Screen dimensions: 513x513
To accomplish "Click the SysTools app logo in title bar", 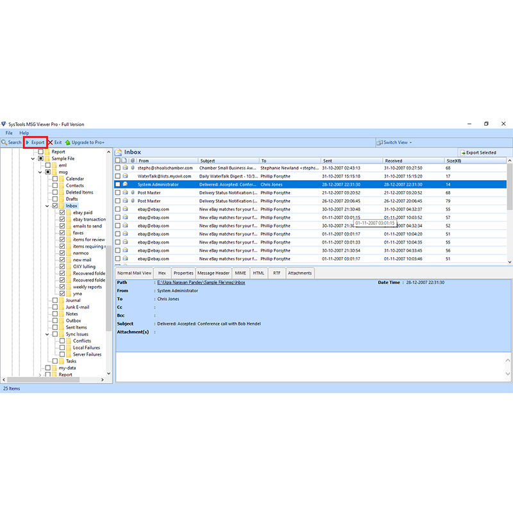I will pos(4,124).
